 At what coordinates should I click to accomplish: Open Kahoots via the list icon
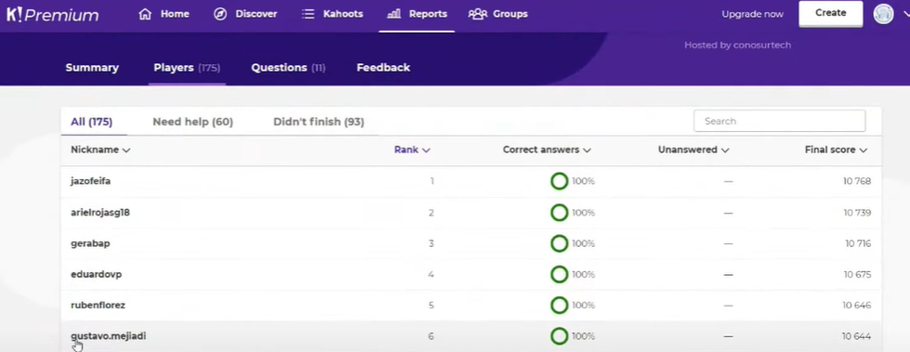[x=309, y=14]
